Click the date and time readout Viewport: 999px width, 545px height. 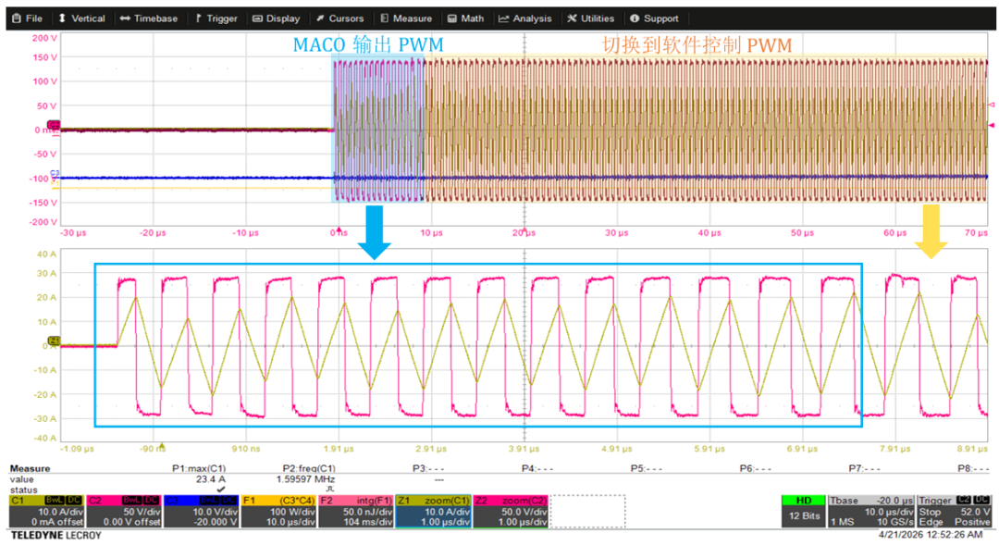pos(931,535)
